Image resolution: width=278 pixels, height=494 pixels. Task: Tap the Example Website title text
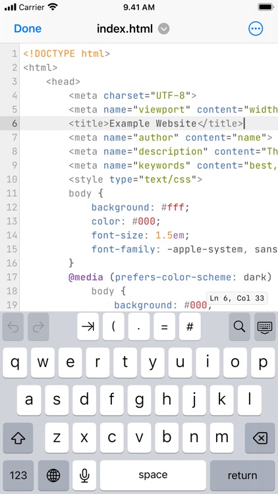(x=153, y=123)
